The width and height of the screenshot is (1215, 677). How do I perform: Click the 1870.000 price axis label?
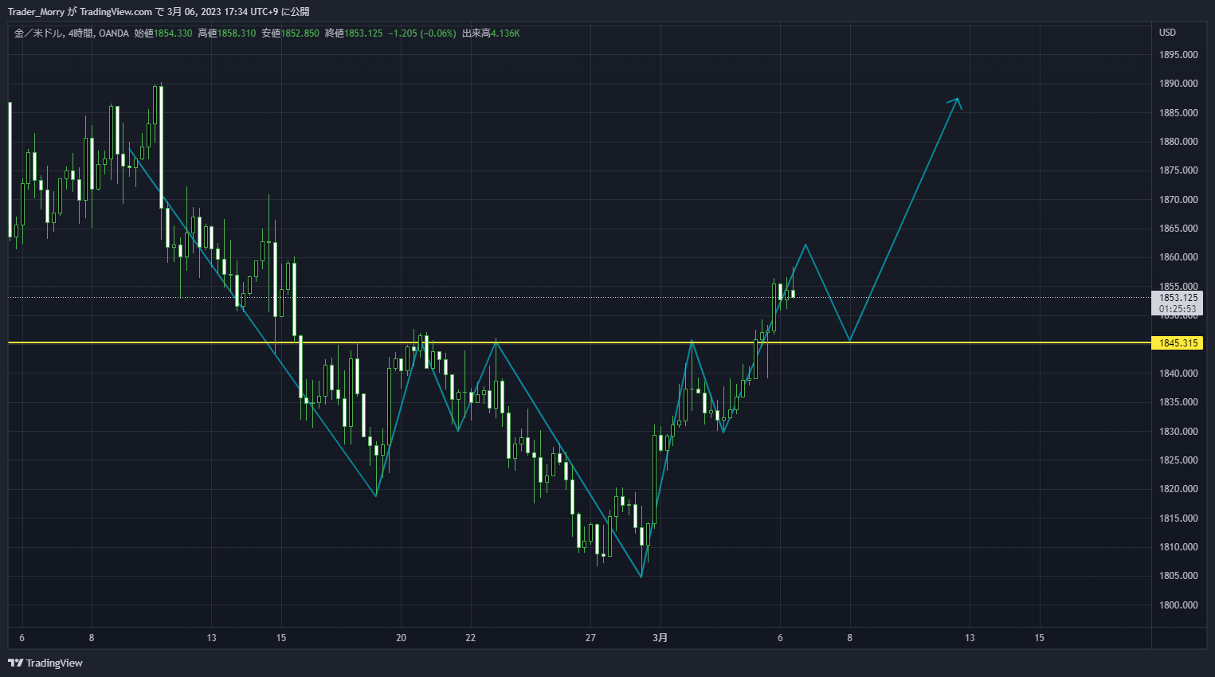coord(1178,200)
